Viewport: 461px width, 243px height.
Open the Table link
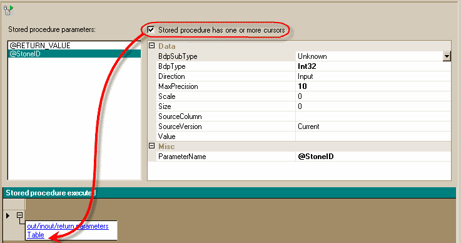(x=36, y=235)
